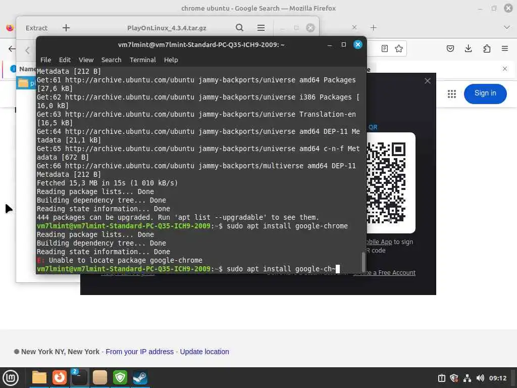The height and width of the screenshot is (388, 517).
Task: Close the dark Steam login popup
Action: [x=428, y=81]
